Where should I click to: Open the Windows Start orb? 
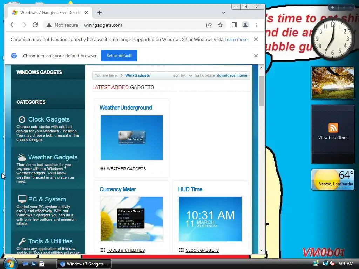coord(11,263)
